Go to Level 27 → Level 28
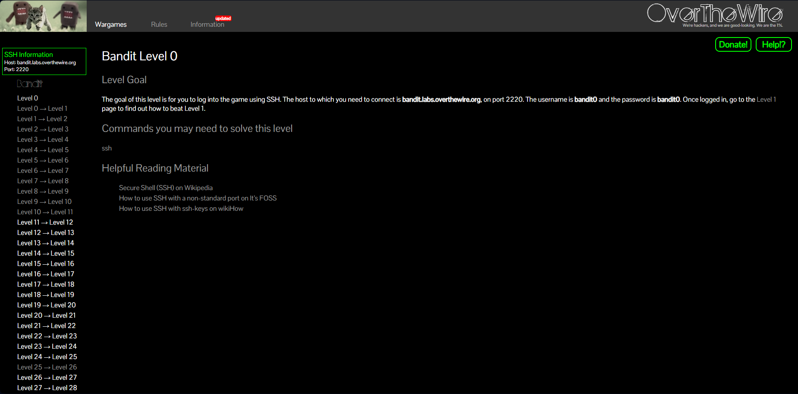The width and height of the screenshot is (798, 394). coord(47,388)
